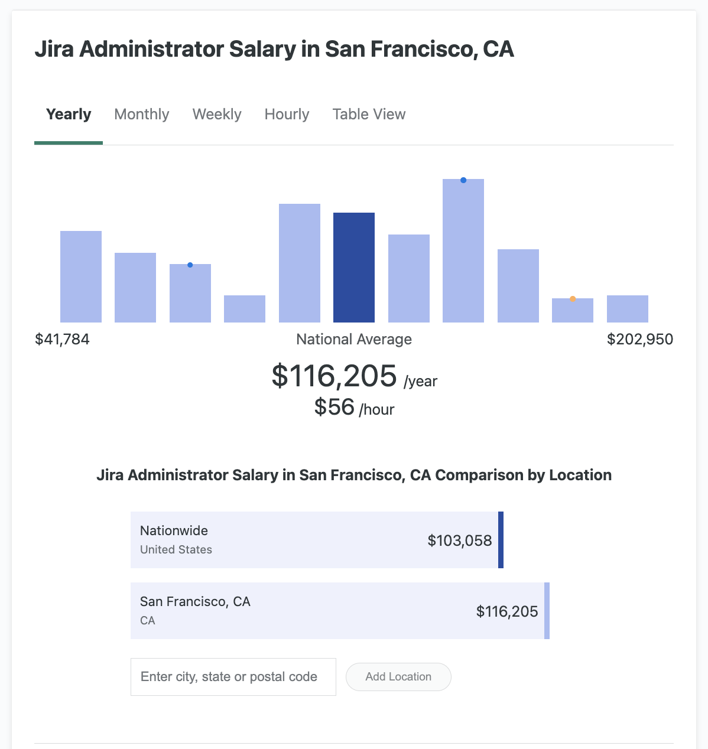Switch to the Monthly salary tab
The image size is (708, 749).
[141, 114]
